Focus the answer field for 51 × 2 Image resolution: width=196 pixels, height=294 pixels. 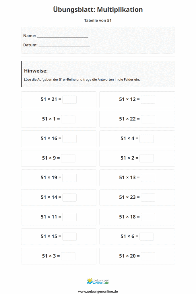coord(146,158)
